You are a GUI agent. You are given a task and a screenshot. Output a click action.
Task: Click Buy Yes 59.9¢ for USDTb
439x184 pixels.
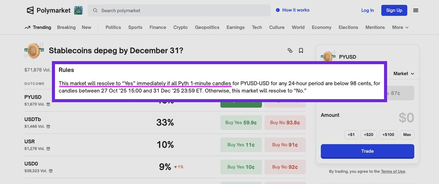click(x=241, y=122)
